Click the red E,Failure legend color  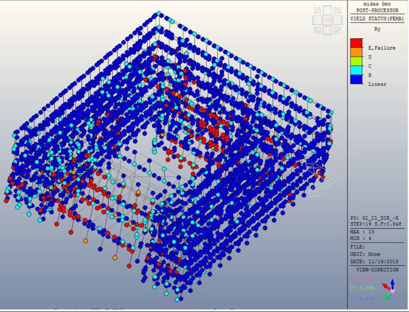click(x=357, y=43)
